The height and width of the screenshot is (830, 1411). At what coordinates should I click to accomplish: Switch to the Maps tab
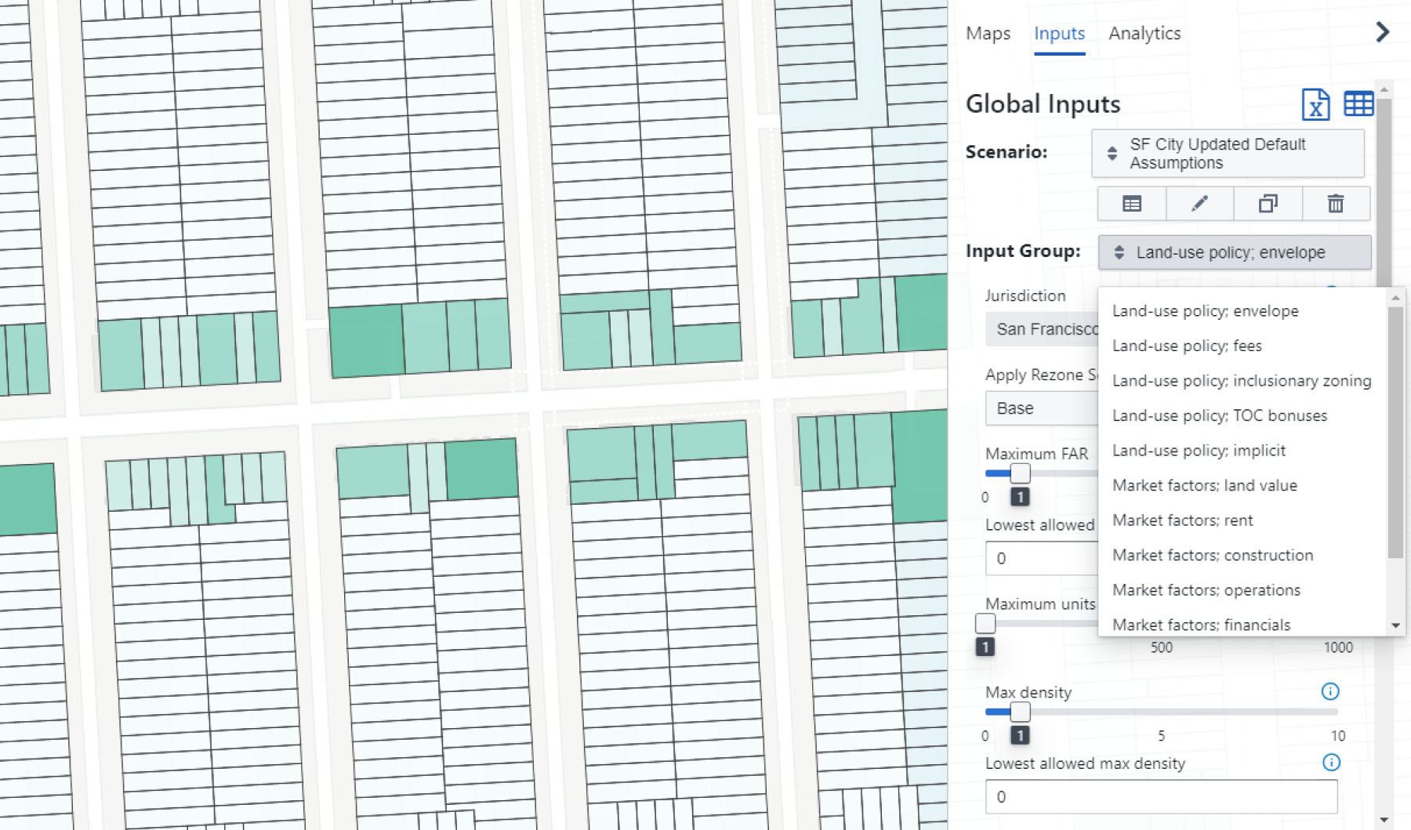pyautogui.click(x=988, y=34)
